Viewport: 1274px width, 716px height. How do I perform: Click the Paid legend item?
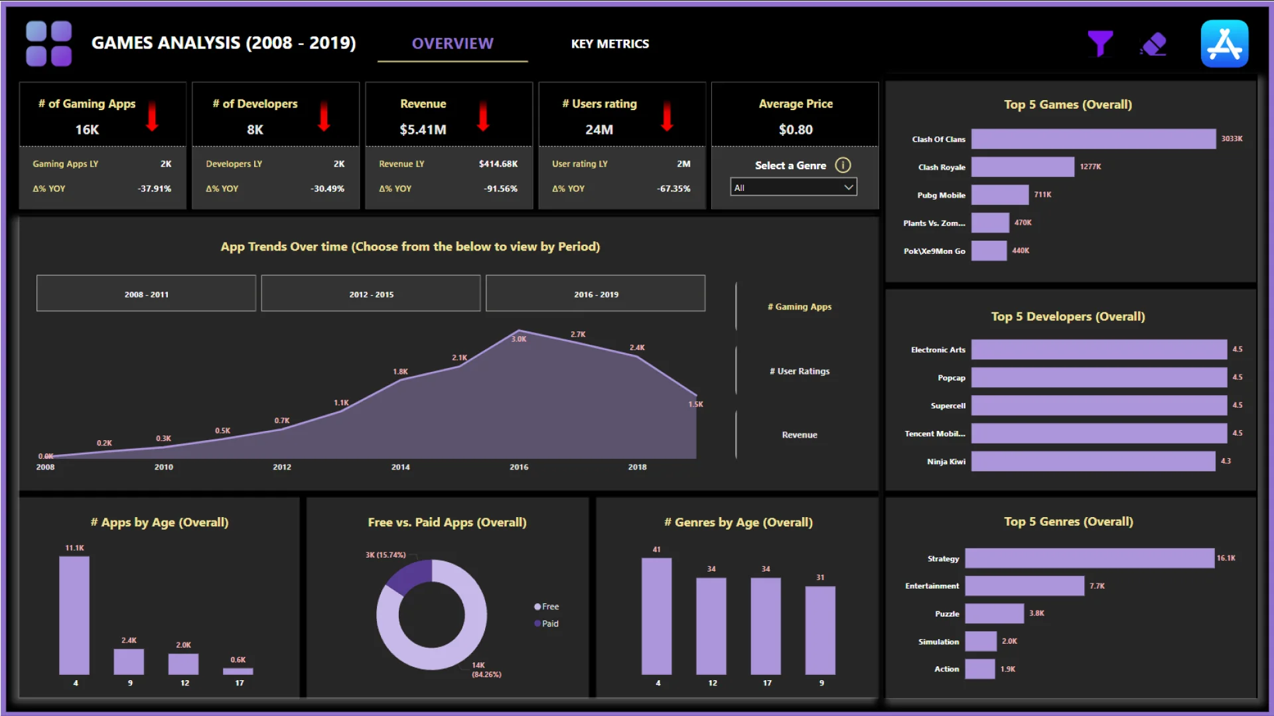547,624
